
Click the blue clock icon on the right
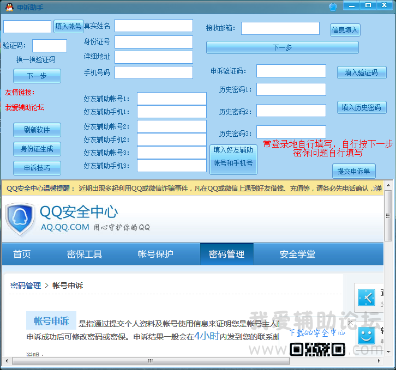[367, 298]
